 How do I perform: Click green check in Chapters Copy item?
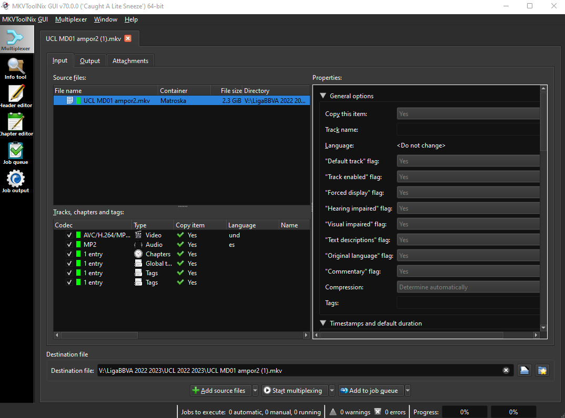180,254
